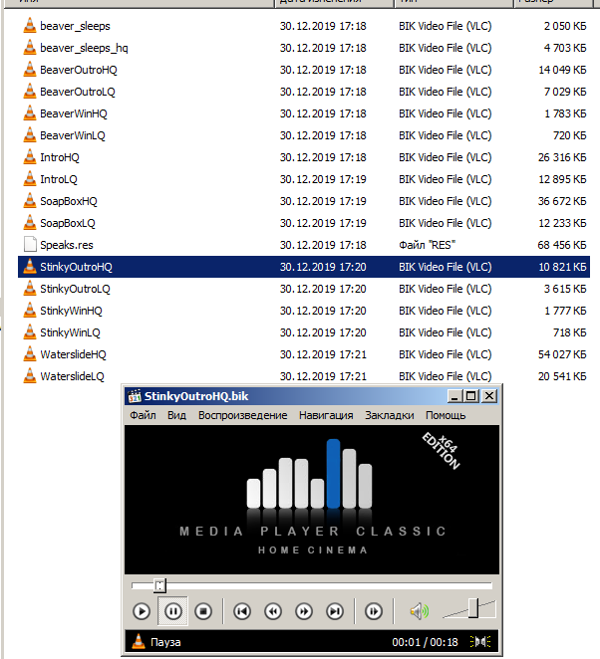Click the beaver_sleeps file icon

[x=30, y=25]
